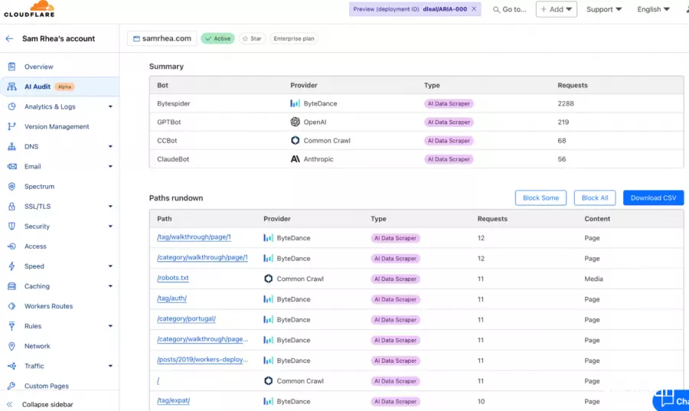Click the Common Crawl logo in CCBot row

pyautogui.click(x=296, y=141)
